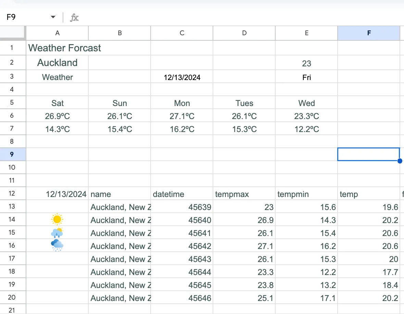Viewport: 404px width, 314px height.
Task: Click cell E2 containing 23
Action: 307,63
